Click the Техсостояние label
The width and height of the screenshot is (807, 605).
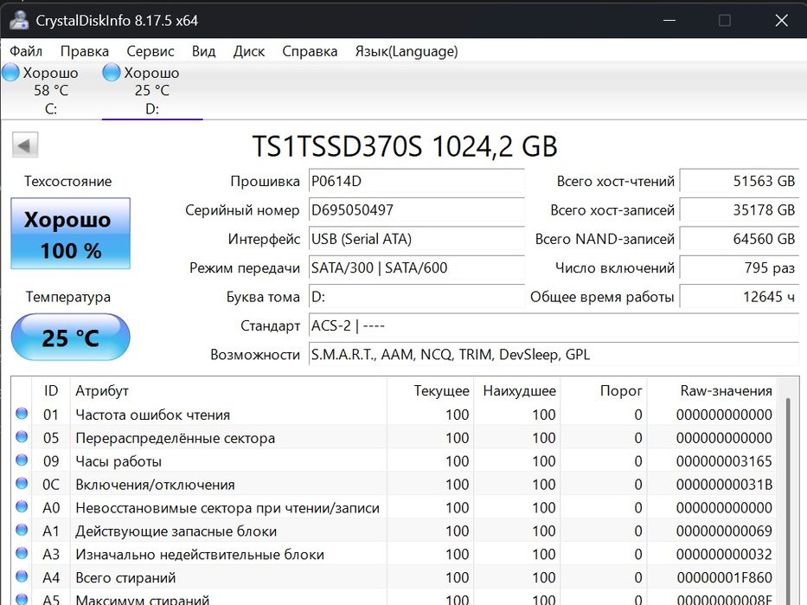pyautogui.click(x=68, y=181)
